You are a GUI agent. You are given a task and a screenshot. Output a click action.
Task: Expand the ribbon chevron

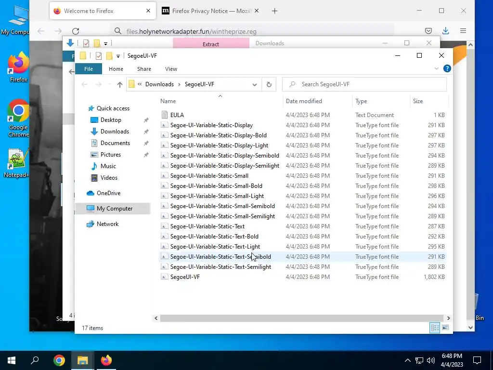point(436,68)
